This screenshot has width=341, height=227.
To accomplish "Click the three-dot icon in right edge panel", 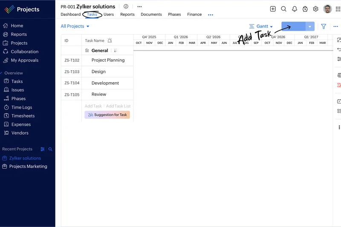I will point(339,127).
